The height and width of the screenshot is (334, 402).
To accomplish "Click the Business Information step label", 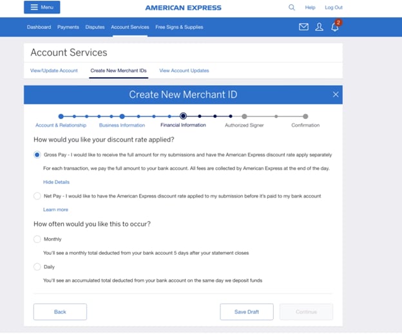I will click(122, 125).
